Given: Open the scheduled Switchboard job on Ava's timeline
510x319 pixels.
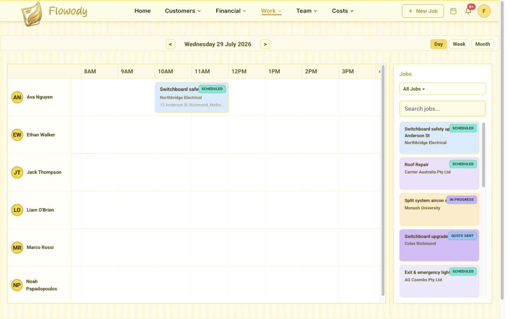Looking at the screenshot, I should tap(192, 97).
